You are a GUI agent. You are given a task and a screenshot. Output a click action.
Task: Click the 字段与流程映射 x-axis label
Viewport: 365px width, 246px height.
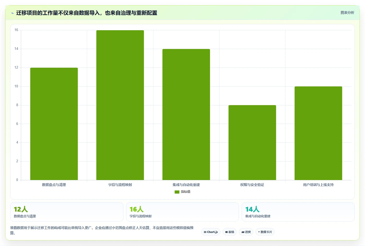(120, 185)
